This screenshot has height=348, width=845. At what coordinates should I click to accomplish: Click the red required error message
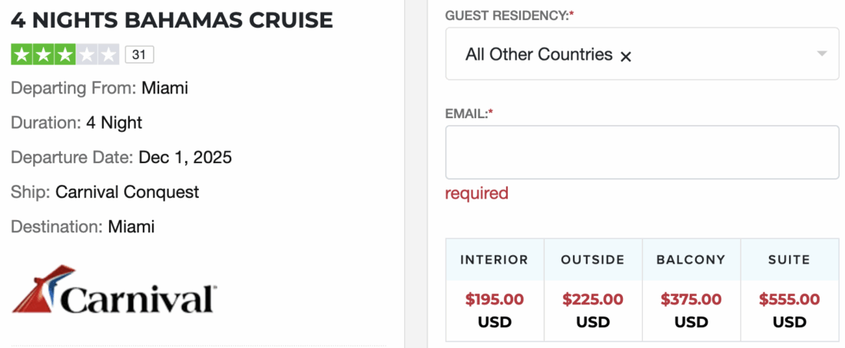click(x=476, y=193)
